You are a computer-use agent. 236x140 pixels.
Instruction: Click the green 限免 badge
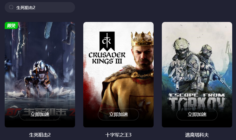coord(11,25)
